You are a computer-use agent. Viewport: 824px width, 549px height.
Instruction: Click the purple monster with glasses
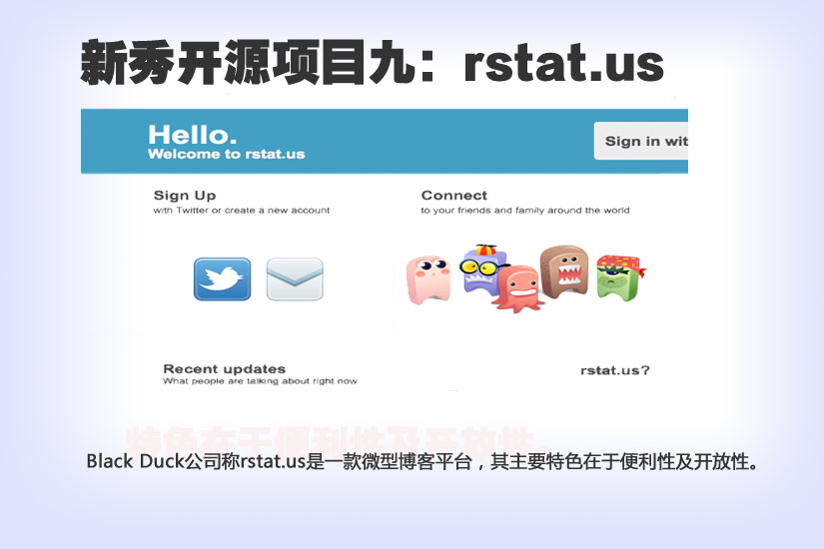tap(482, 269)
